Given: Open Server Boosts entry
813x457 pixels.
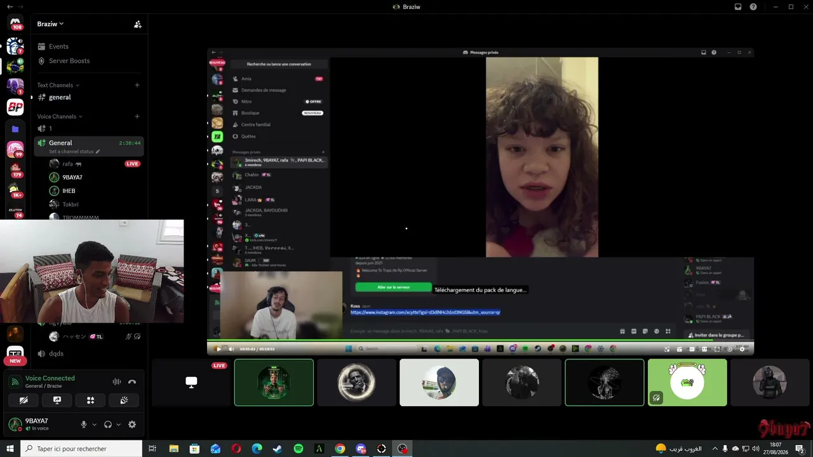Looking at the screenshot, I should [x=88, y=61].
